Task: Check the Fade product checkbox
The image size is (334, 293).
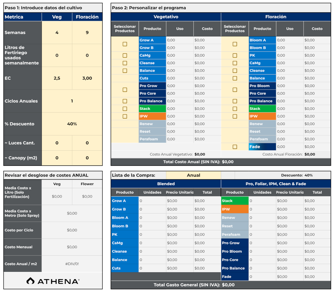Action: (x=235, y=147)
